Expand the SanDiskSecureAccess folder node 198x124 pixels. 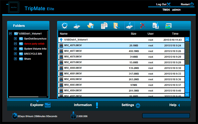pos(15,39)
